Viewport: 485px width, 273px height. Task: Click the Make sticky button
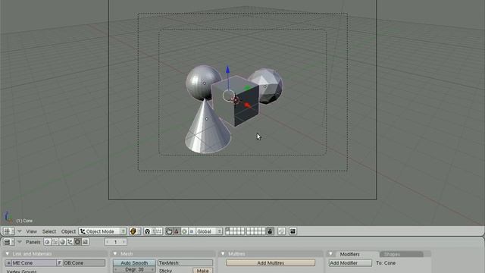[202, 271]
